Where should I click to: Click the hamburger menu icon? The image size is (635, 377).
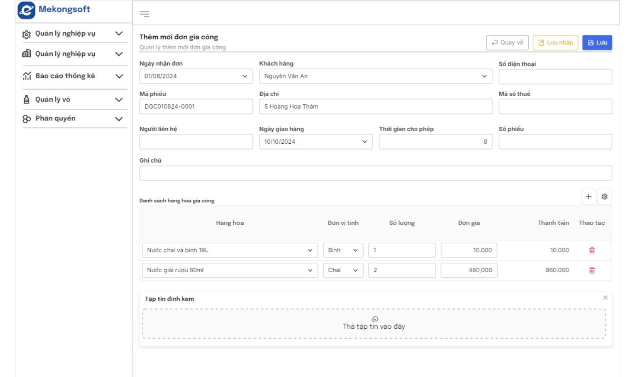144,14
